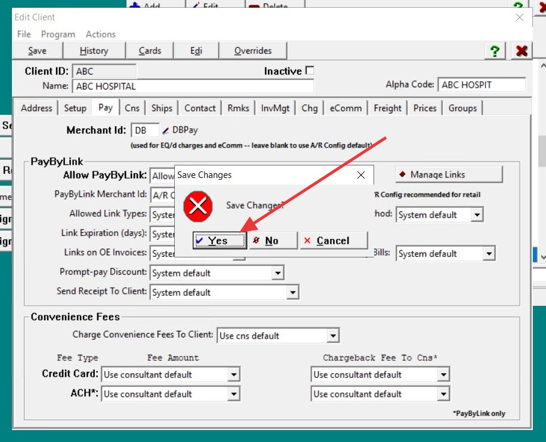Close the Save Changes dialog with X
The image size is (546, 442).
click(361, 175)
